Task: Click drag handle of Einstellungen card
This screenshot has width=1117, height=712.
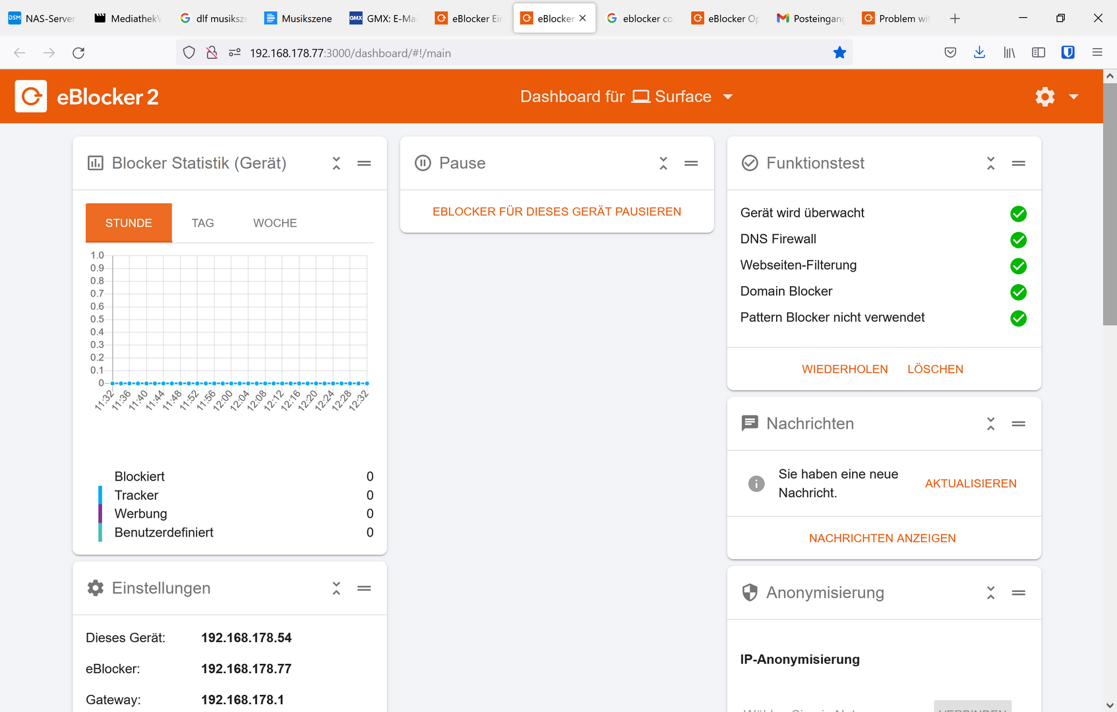Action: point(364,588)
